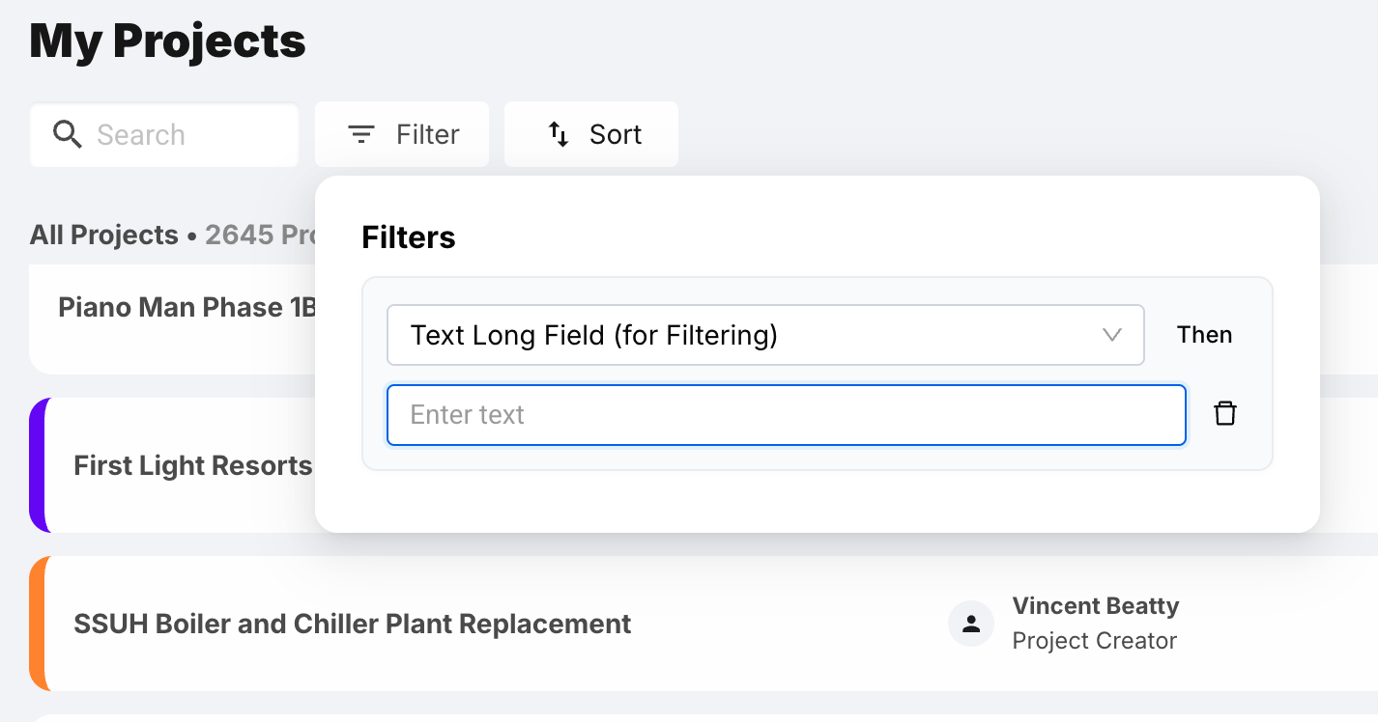The image size is (1378, 722).
Task: Click the Enter text filter input
Action: tap(786, 415)
